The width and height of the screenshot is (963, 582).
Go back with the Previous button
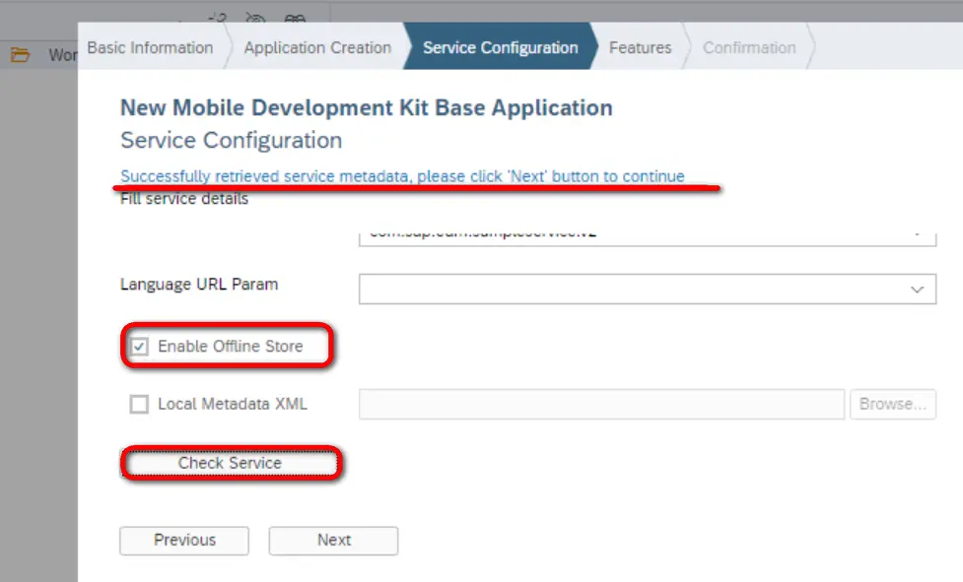[x=184, y=541]
